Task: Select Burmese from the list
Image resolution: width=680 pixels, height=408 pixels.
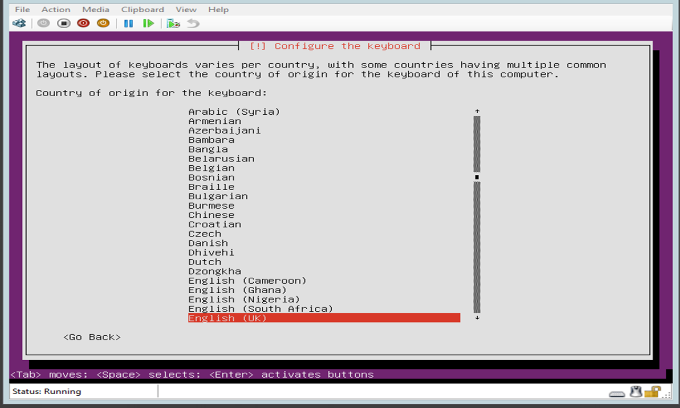Action: 324,206
